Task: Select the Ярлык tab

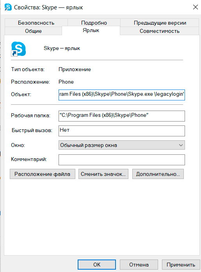Action: click(91, 30)
